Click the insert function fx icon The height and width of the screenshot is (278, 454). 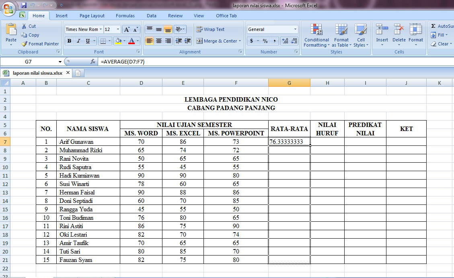click(x=93, y=61)
